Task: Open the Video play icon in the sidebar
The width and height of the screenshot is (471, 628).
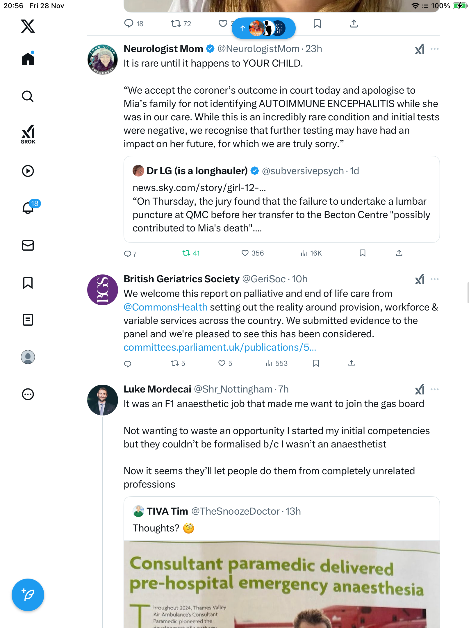Action: coord(28,171)
